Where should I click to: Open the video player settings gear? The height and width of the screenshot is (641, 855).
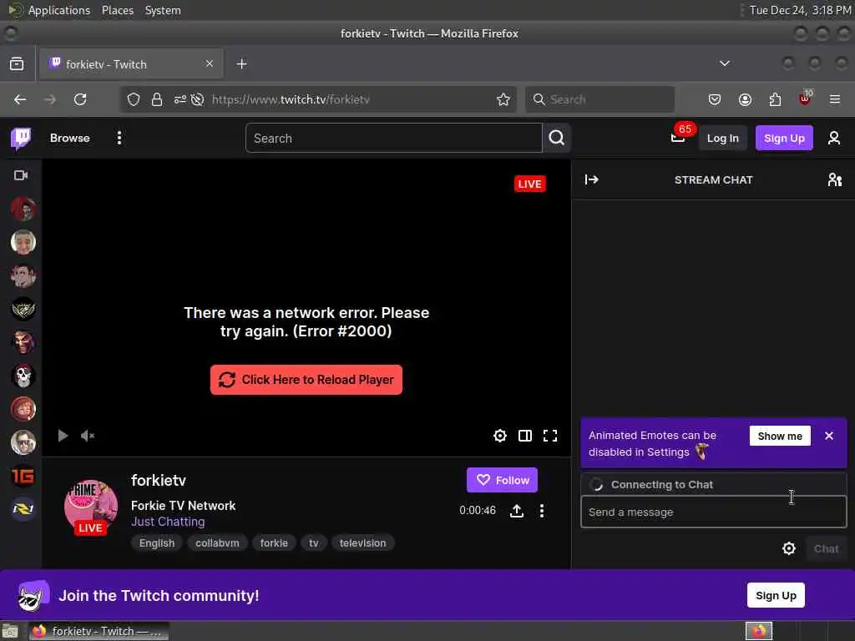coord(500,436)
